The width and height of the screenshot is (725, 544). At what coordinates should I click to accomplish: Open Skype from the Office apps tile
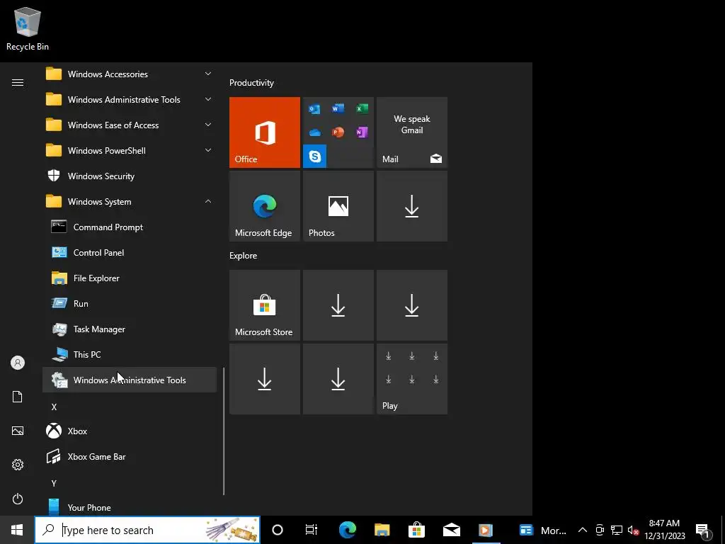click(x=315, y=157)
